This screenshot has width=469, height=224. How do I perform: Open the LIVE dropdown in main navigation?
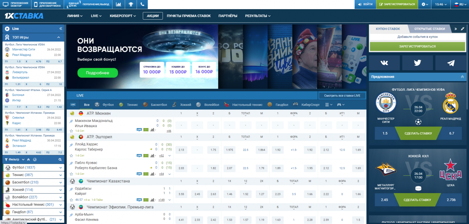pyautogui.click(x=96, y=16)
